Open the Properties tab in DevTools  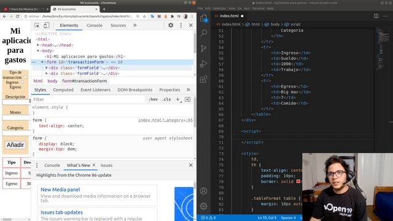[169, 90]
